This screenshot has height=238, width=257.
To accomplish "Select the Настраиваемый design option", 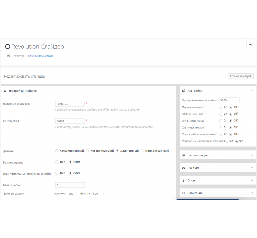I will point(87,151).
